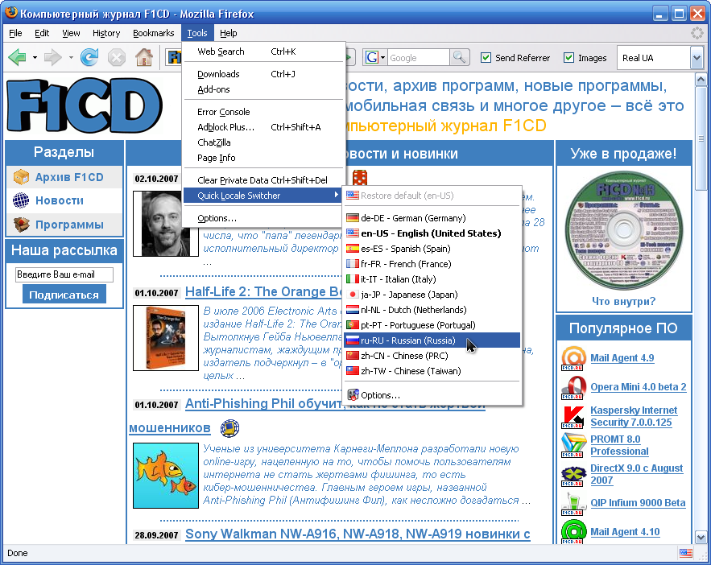Open the Mail Agent 4.10 link
The width and height of the screenshot is (711, 565).
625,532
